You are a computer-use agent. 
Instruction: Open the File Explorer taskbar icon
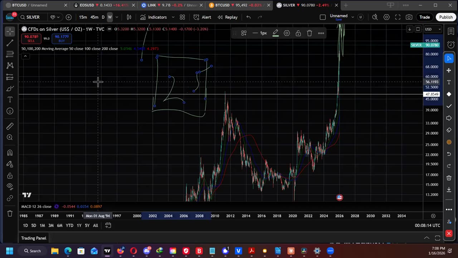point(55,251)
